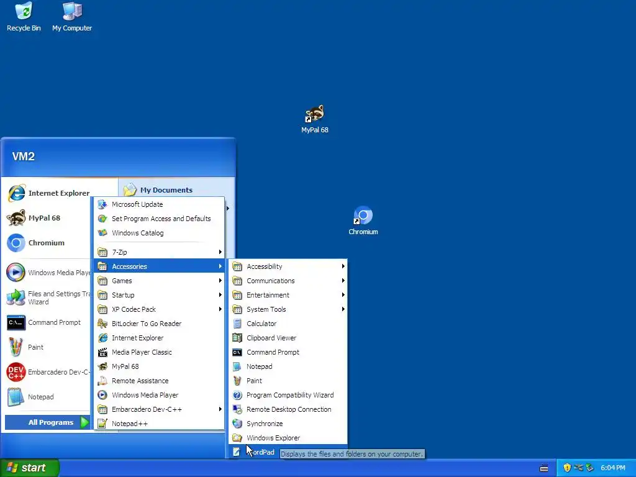Launch the MyPal 68 desktop shortcut
The width and height of the screenshot is (636, 477).
pyautogui.click(x=315, y=119)
